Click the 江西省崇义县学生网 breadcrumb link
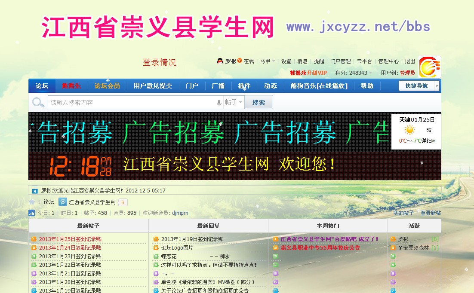 coord(92,202)
